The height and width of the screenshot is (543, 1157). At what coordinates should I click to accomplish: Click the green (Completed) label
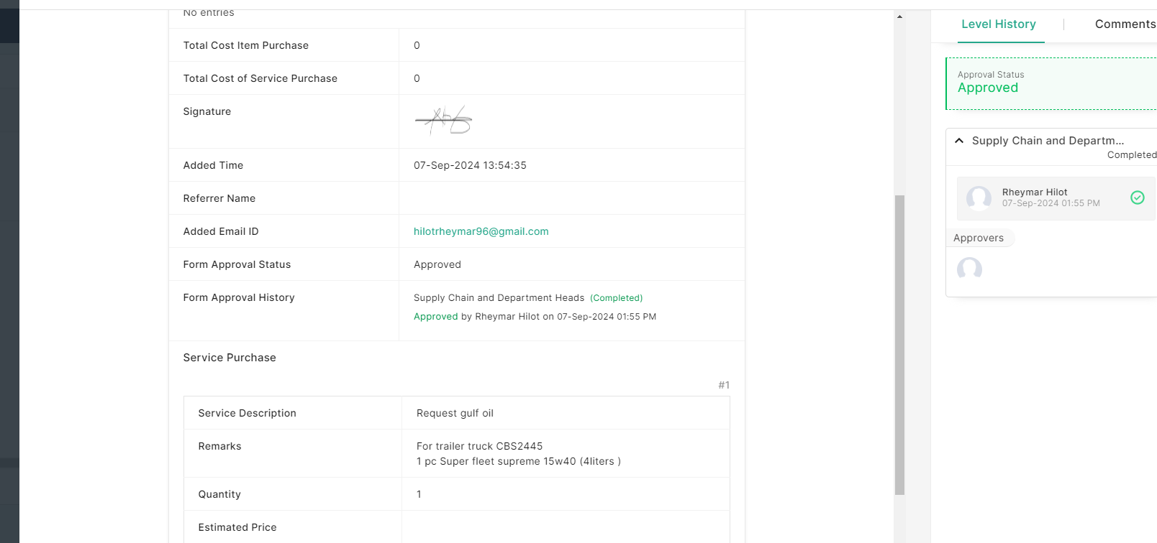[616, 298]
